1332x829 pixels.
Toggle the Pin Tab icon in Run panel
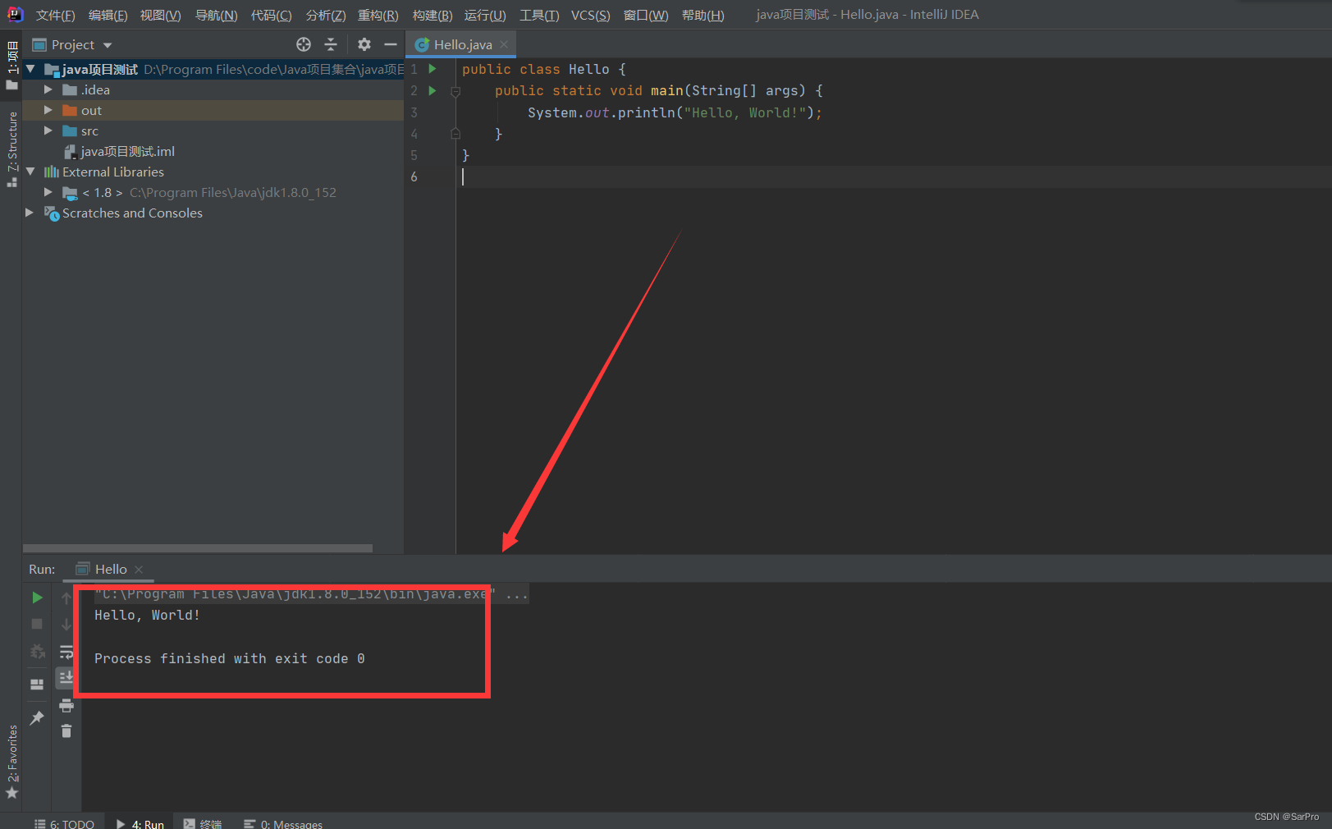point(36,716)
